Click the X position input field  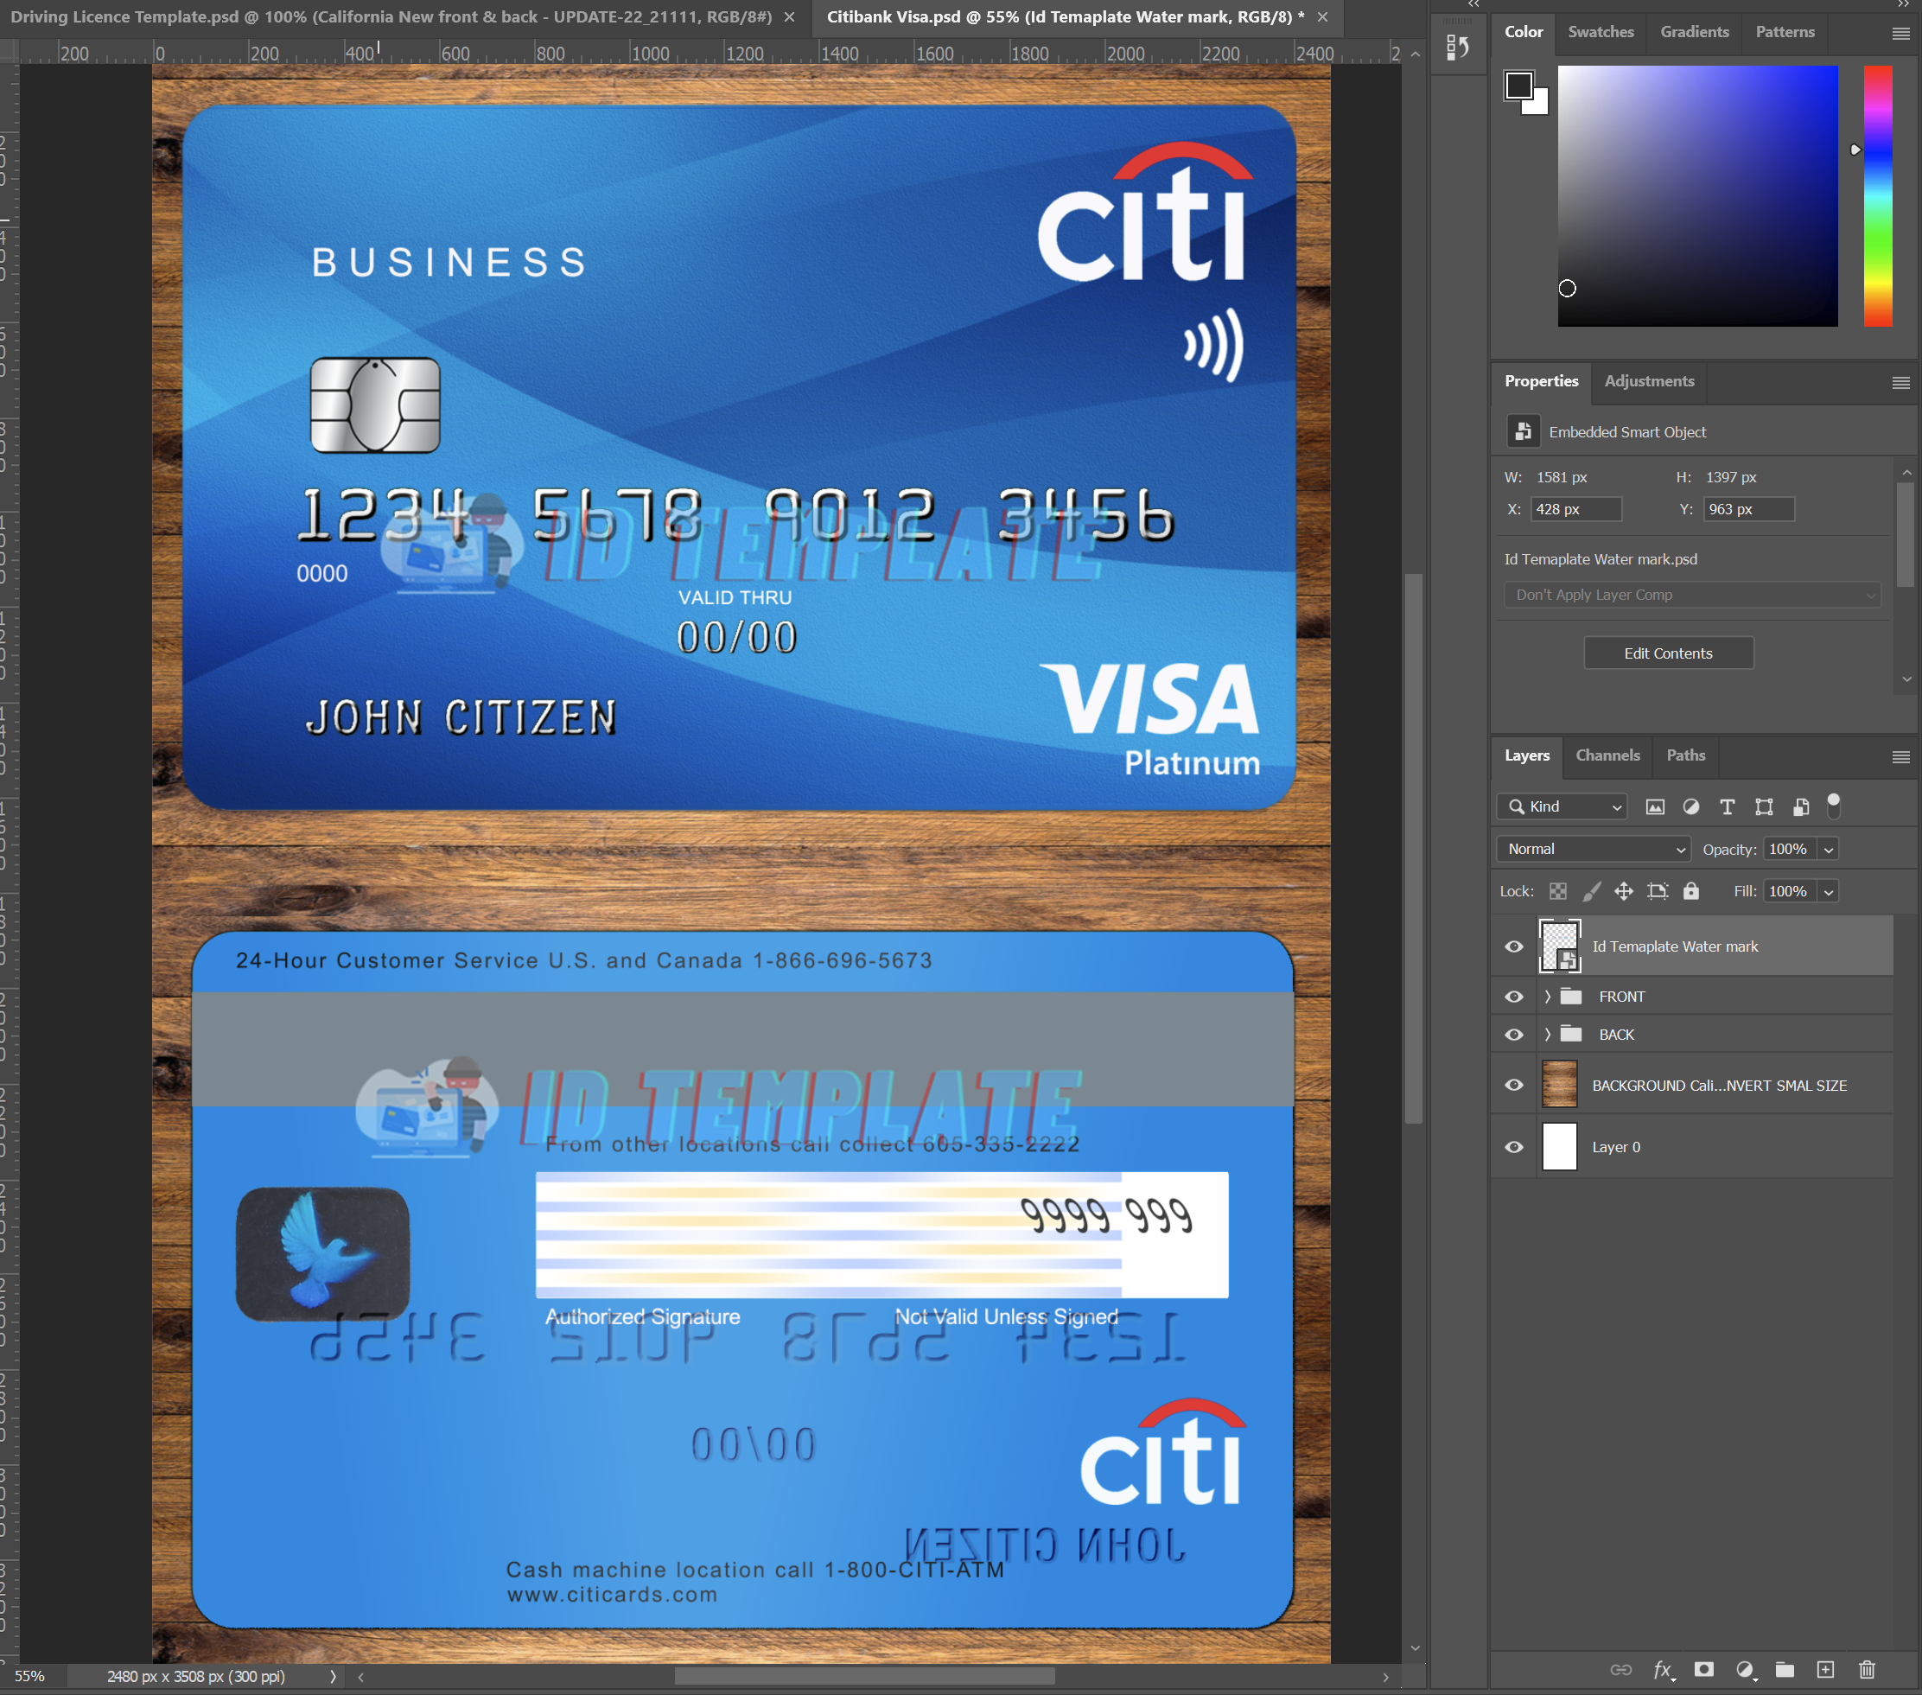click(1576, 509)
